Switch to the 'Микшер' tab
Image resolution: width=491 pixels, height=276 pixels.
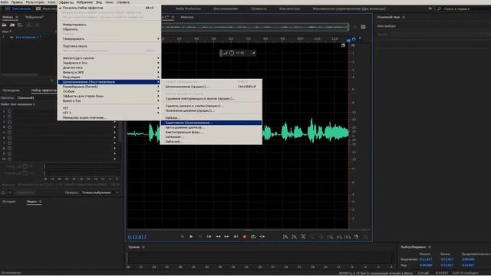(187, 17)
